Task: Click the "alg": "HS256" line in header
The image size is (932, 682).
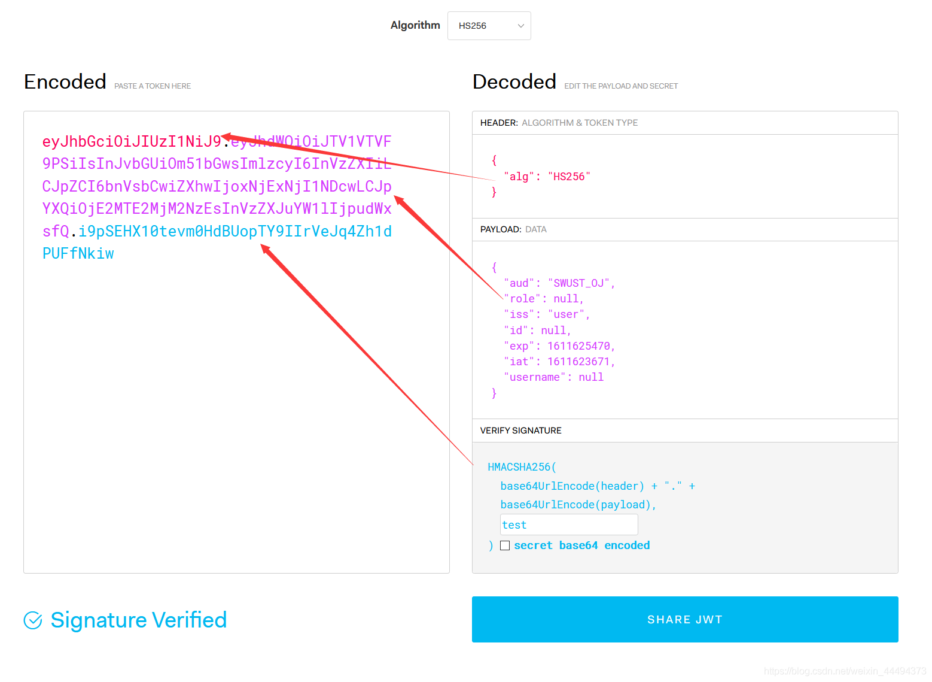Action: tap(547, 176)
